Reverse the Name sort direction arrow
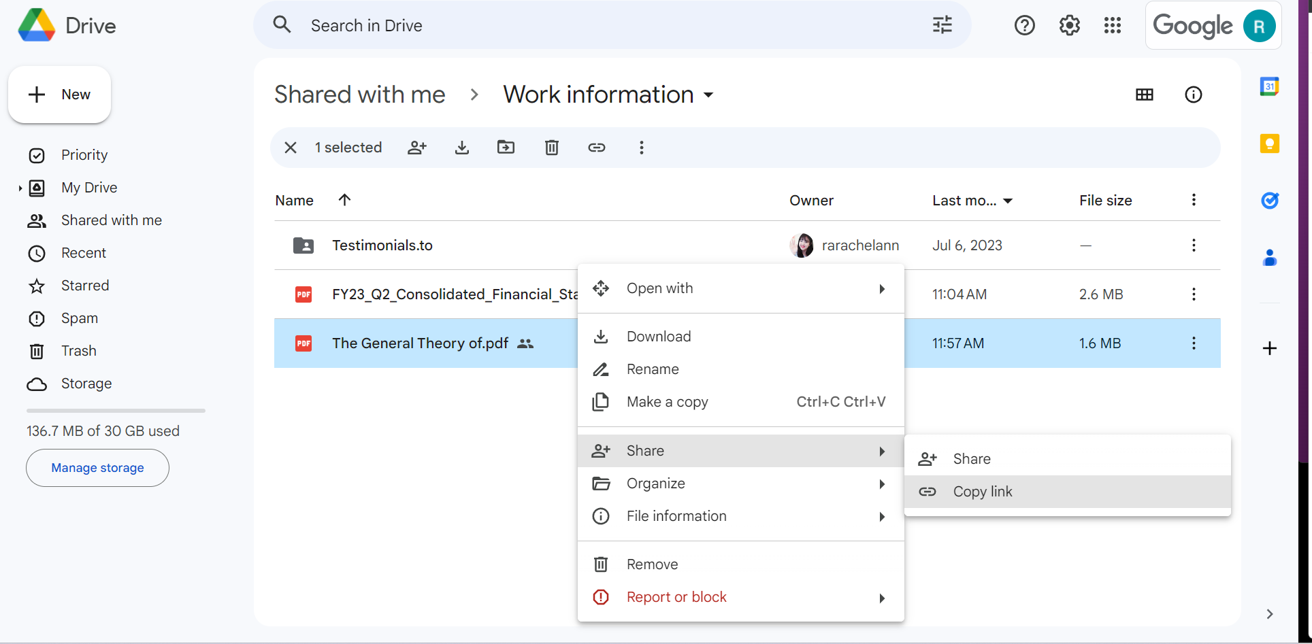1312x644 pixels. click(344, 200)
